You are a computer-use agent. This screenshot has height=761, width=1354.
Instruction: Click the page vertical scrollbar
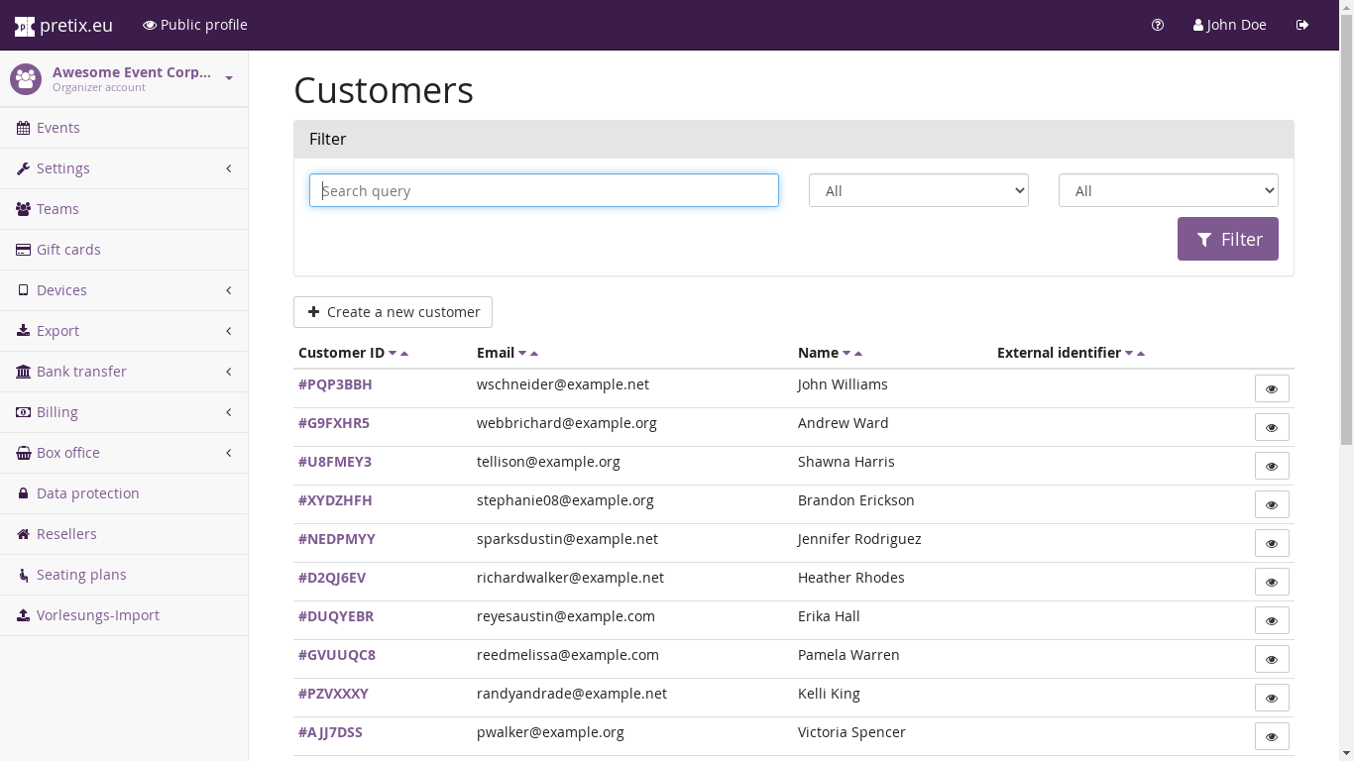tap(1346, 248)
